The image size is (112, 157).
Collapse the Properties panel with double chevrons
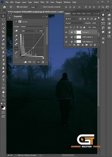43,17
